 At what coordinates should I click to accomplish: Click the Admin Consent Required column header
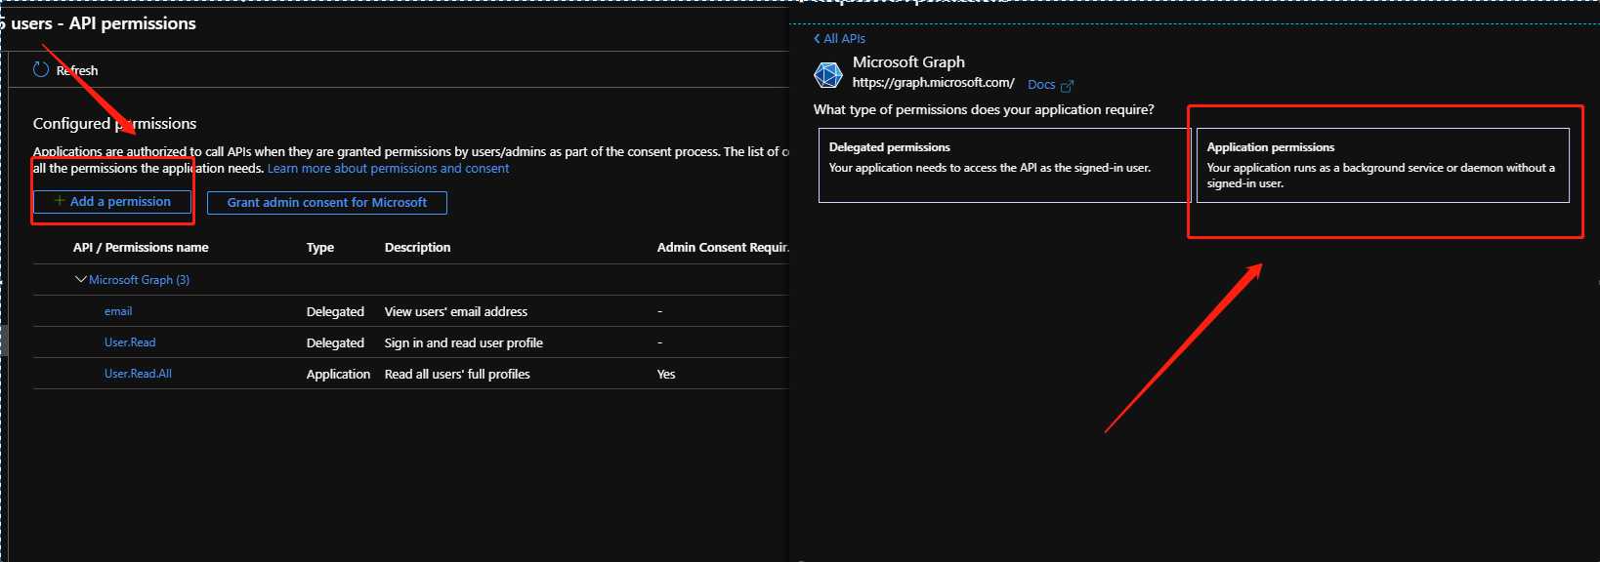(x=723, y=248)
